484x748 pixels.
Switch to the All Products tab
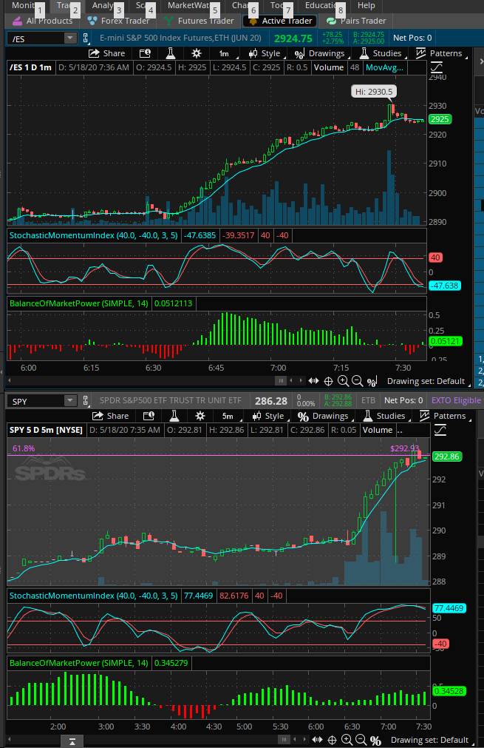pos(42,21)
